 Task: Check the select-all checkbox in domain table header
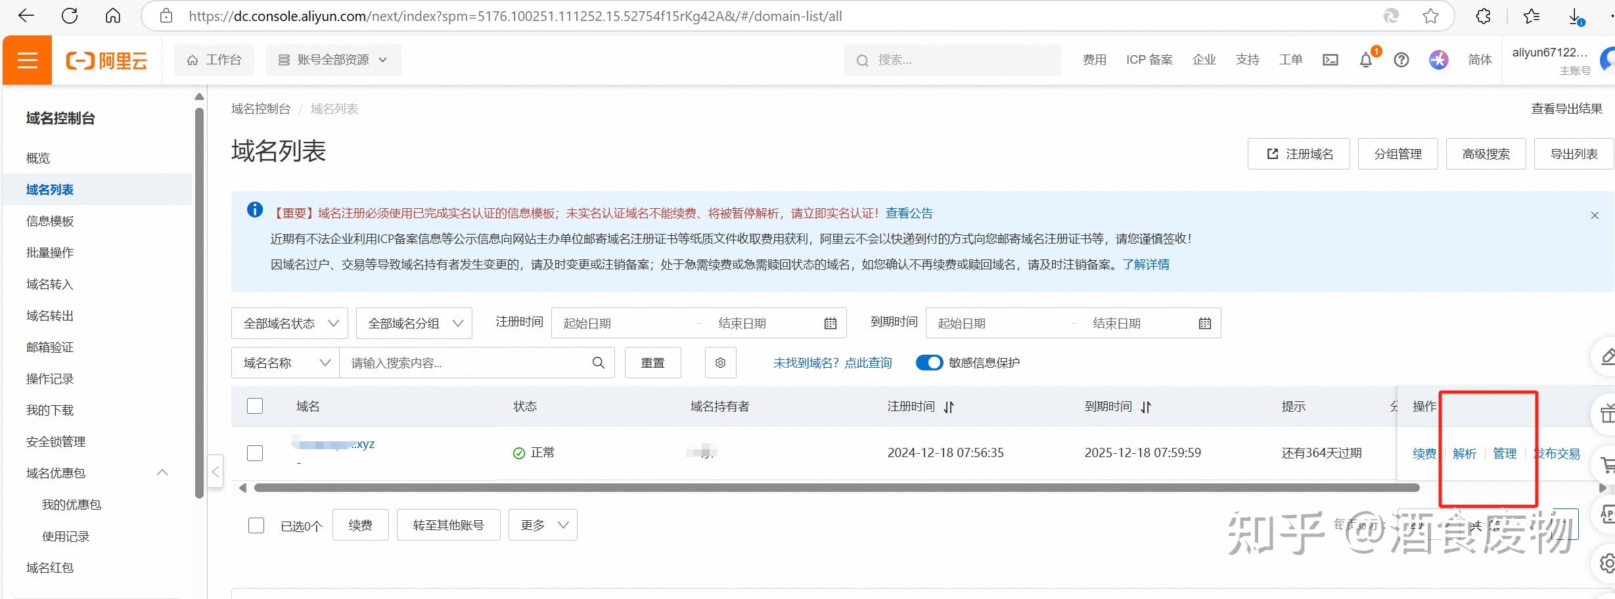pos(254,406)
